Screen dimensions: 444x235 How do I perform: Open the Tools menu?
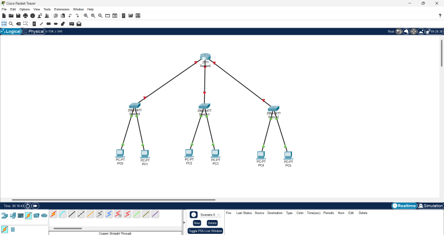click(x=47, y=9)
